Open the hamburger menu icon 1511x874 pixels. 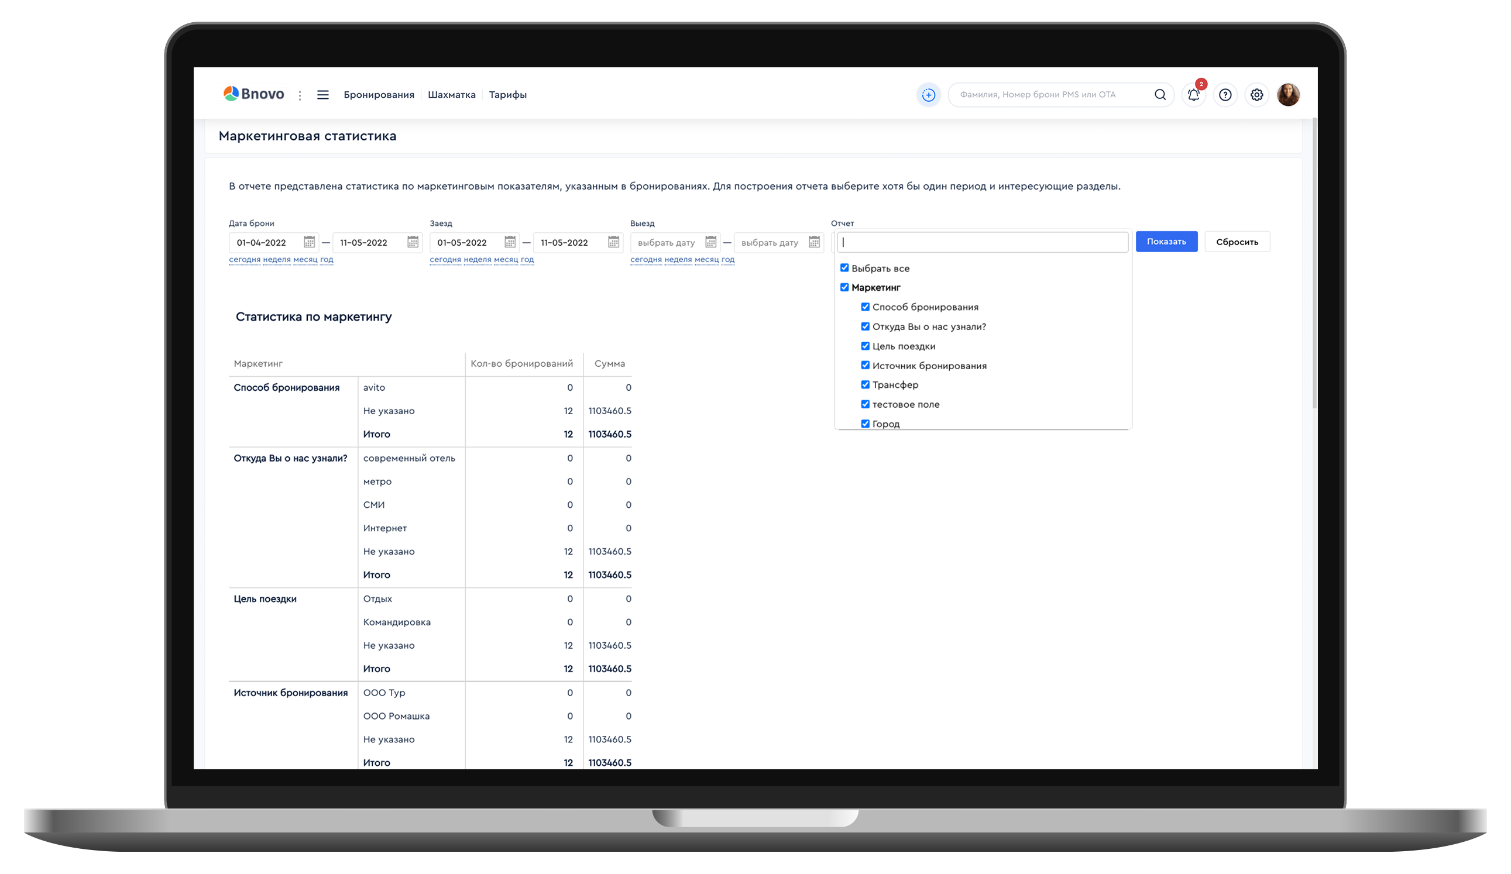click(x=322, y=95)
